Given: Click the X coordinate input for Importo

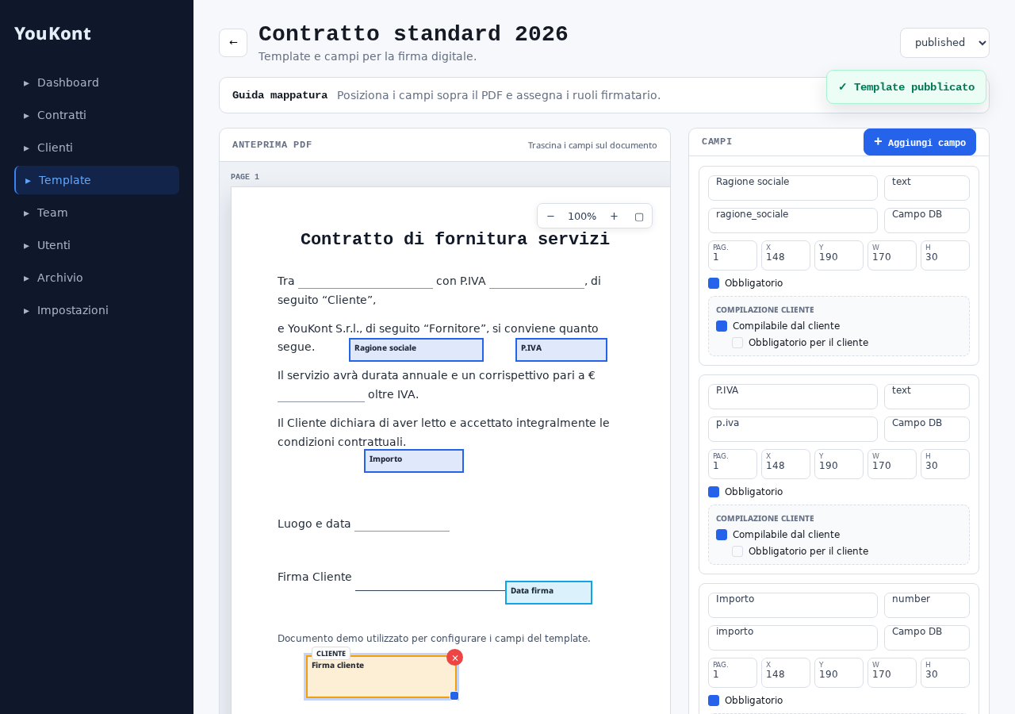Looking at the screenshot, I should [786, 673].
